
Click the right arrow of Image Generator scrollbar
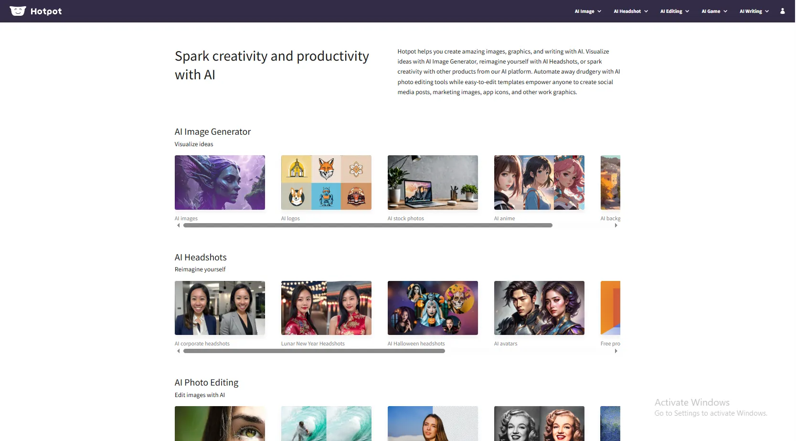[x=616, y=226]
